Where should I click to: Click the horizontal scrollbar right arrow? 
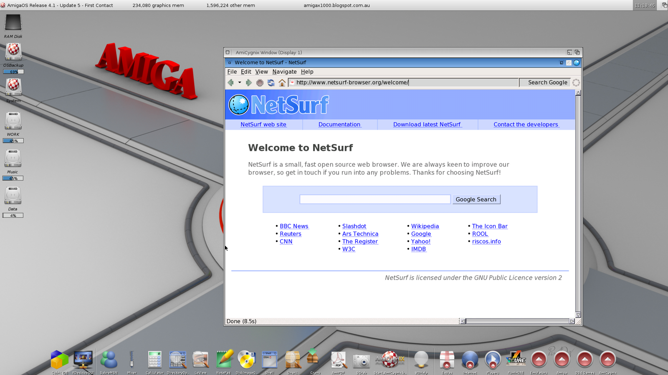572,321
